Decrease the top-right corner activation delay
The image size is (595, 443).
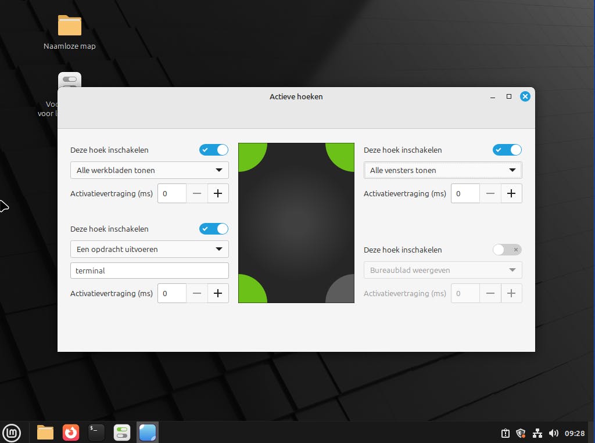click(490, 193)
